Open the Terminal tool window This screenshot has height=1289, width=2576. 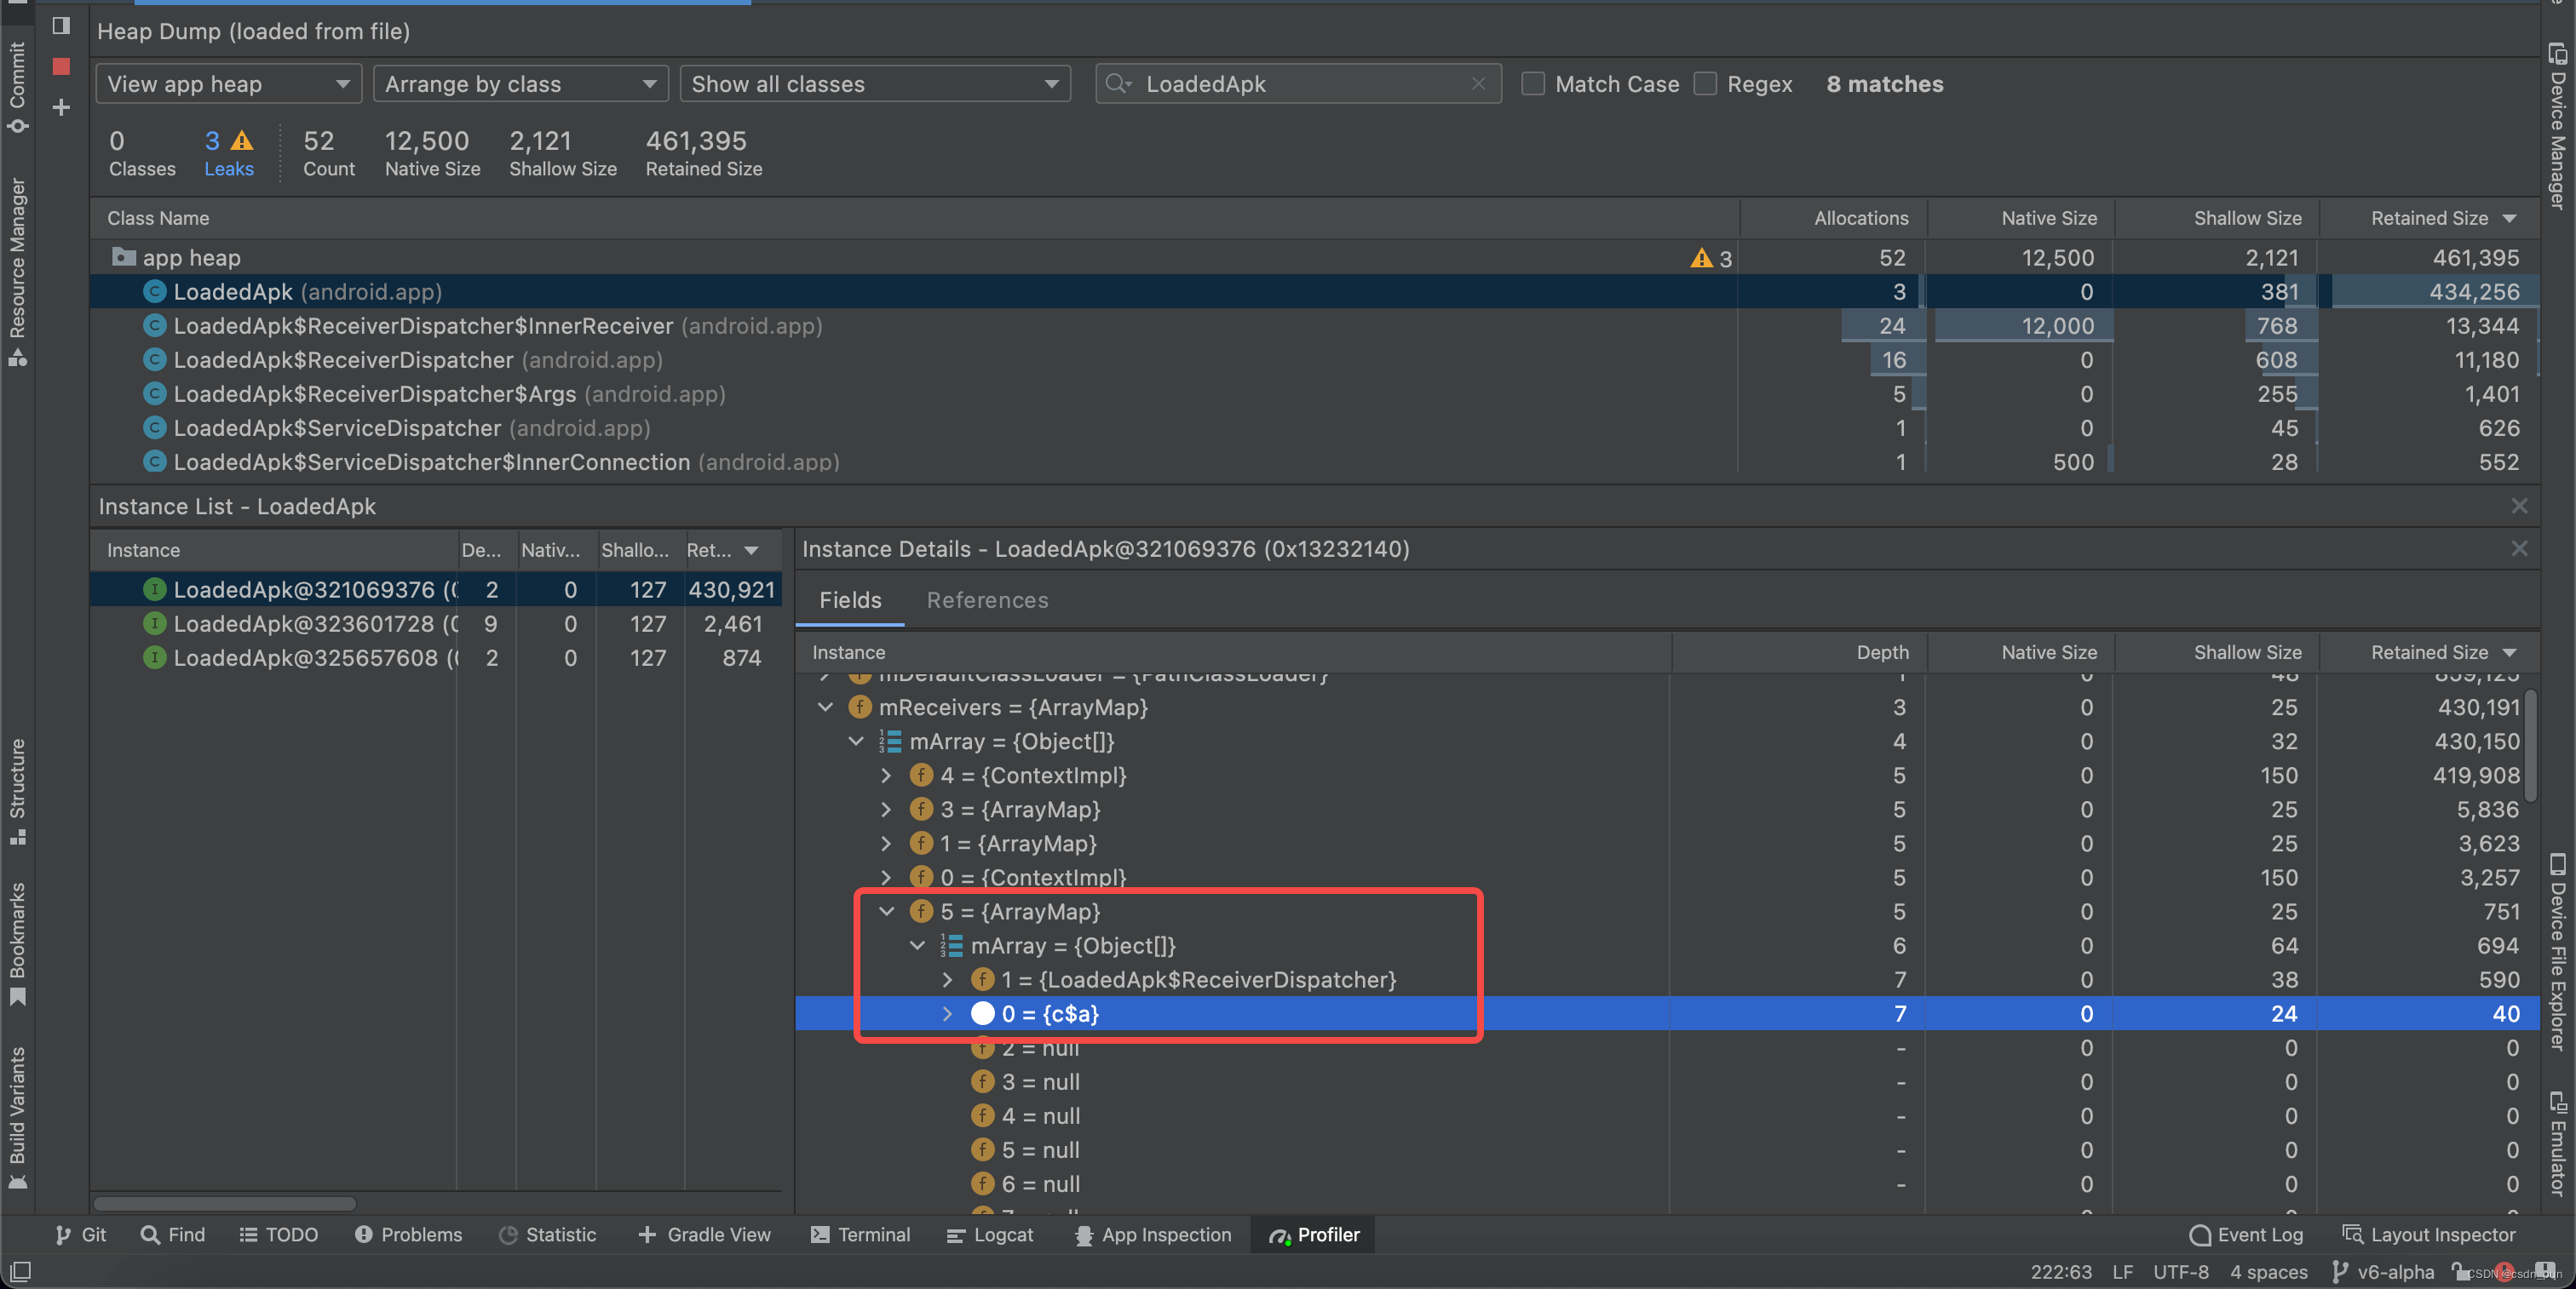click(x=860, y=1234)
